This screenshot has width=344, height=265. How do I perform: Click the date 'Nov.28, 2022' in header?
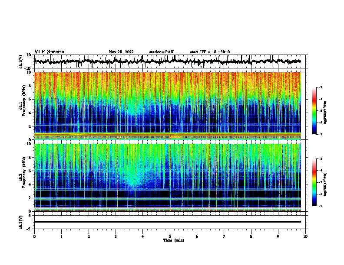pos(121,52)
